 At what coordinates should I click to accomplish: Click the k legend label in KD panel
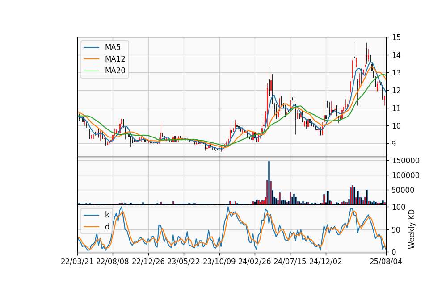pos(107,215)
